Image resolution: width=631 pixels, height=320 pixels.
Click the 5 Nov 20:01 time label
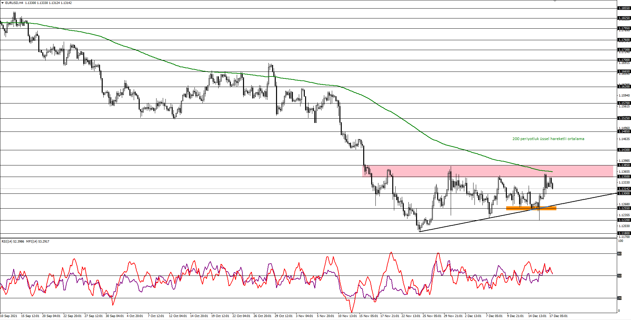(325, 316)
